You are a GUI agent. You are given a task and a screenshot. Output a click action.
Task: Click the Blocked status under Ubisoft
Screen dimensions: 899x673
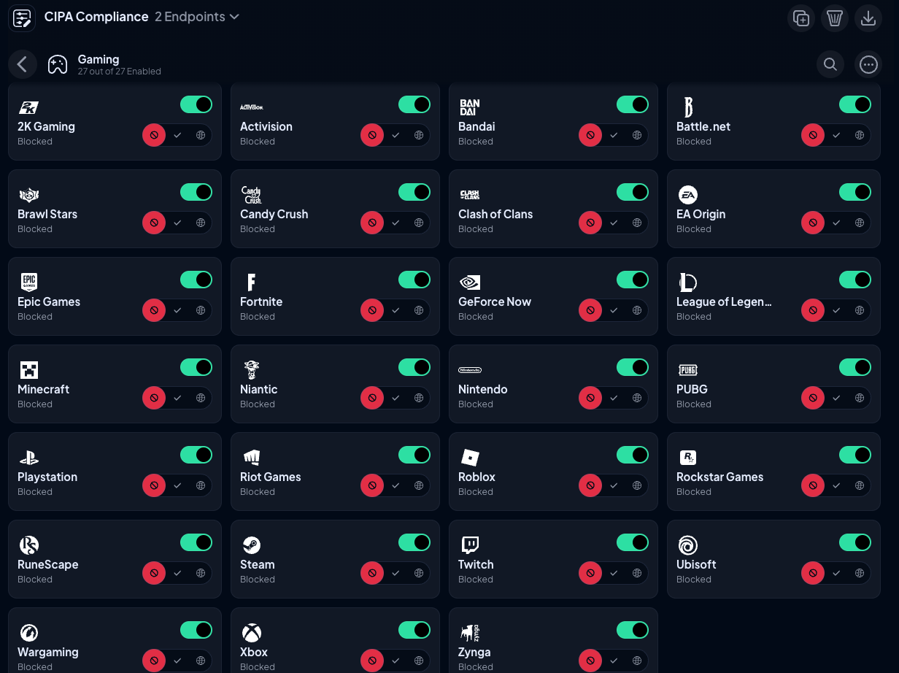(694, 580)
